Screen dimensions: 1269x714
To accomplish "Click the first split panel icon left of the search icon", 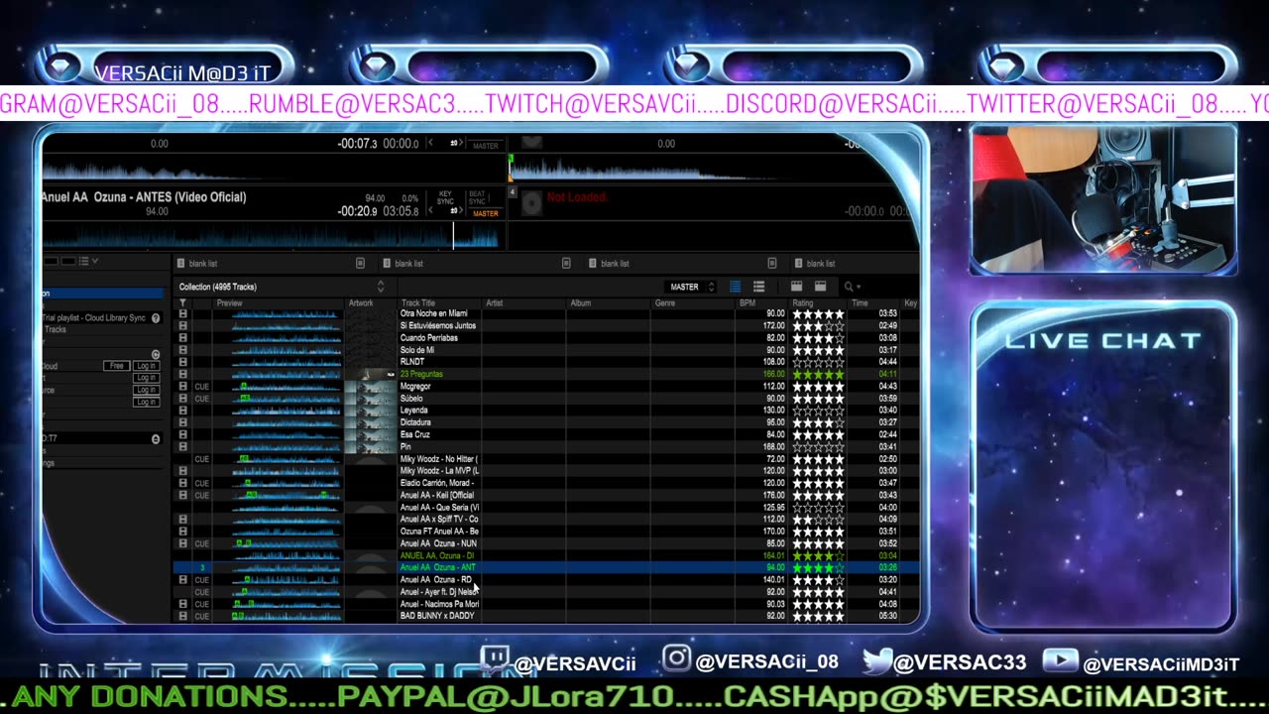I will pos(796,287).
